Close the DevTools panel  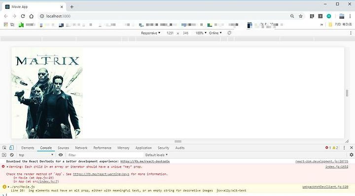(352, 148)
